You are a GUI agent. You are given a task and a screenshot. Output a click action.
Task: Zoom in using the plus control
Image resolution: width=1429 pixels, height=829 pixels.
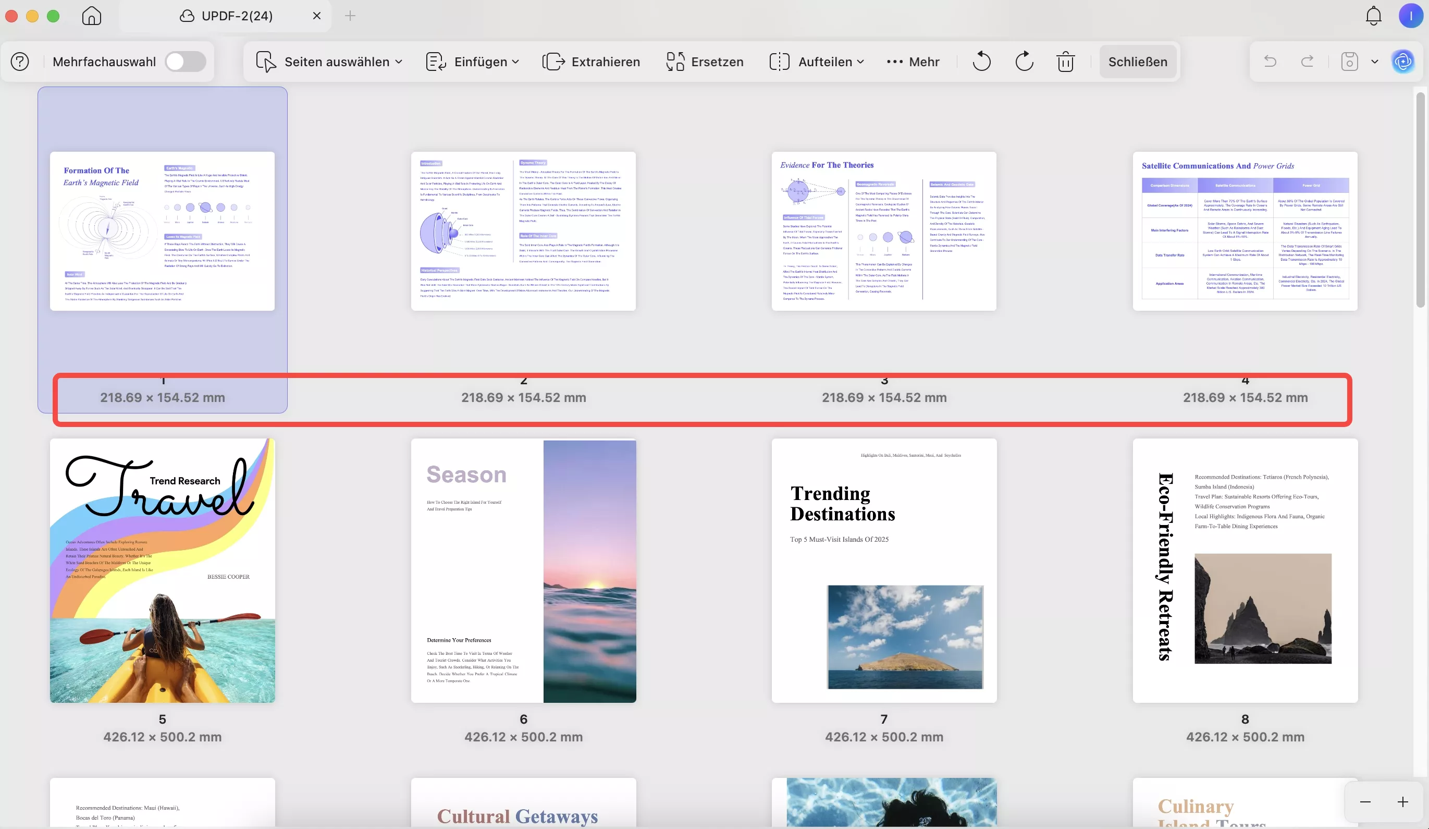1403,802
